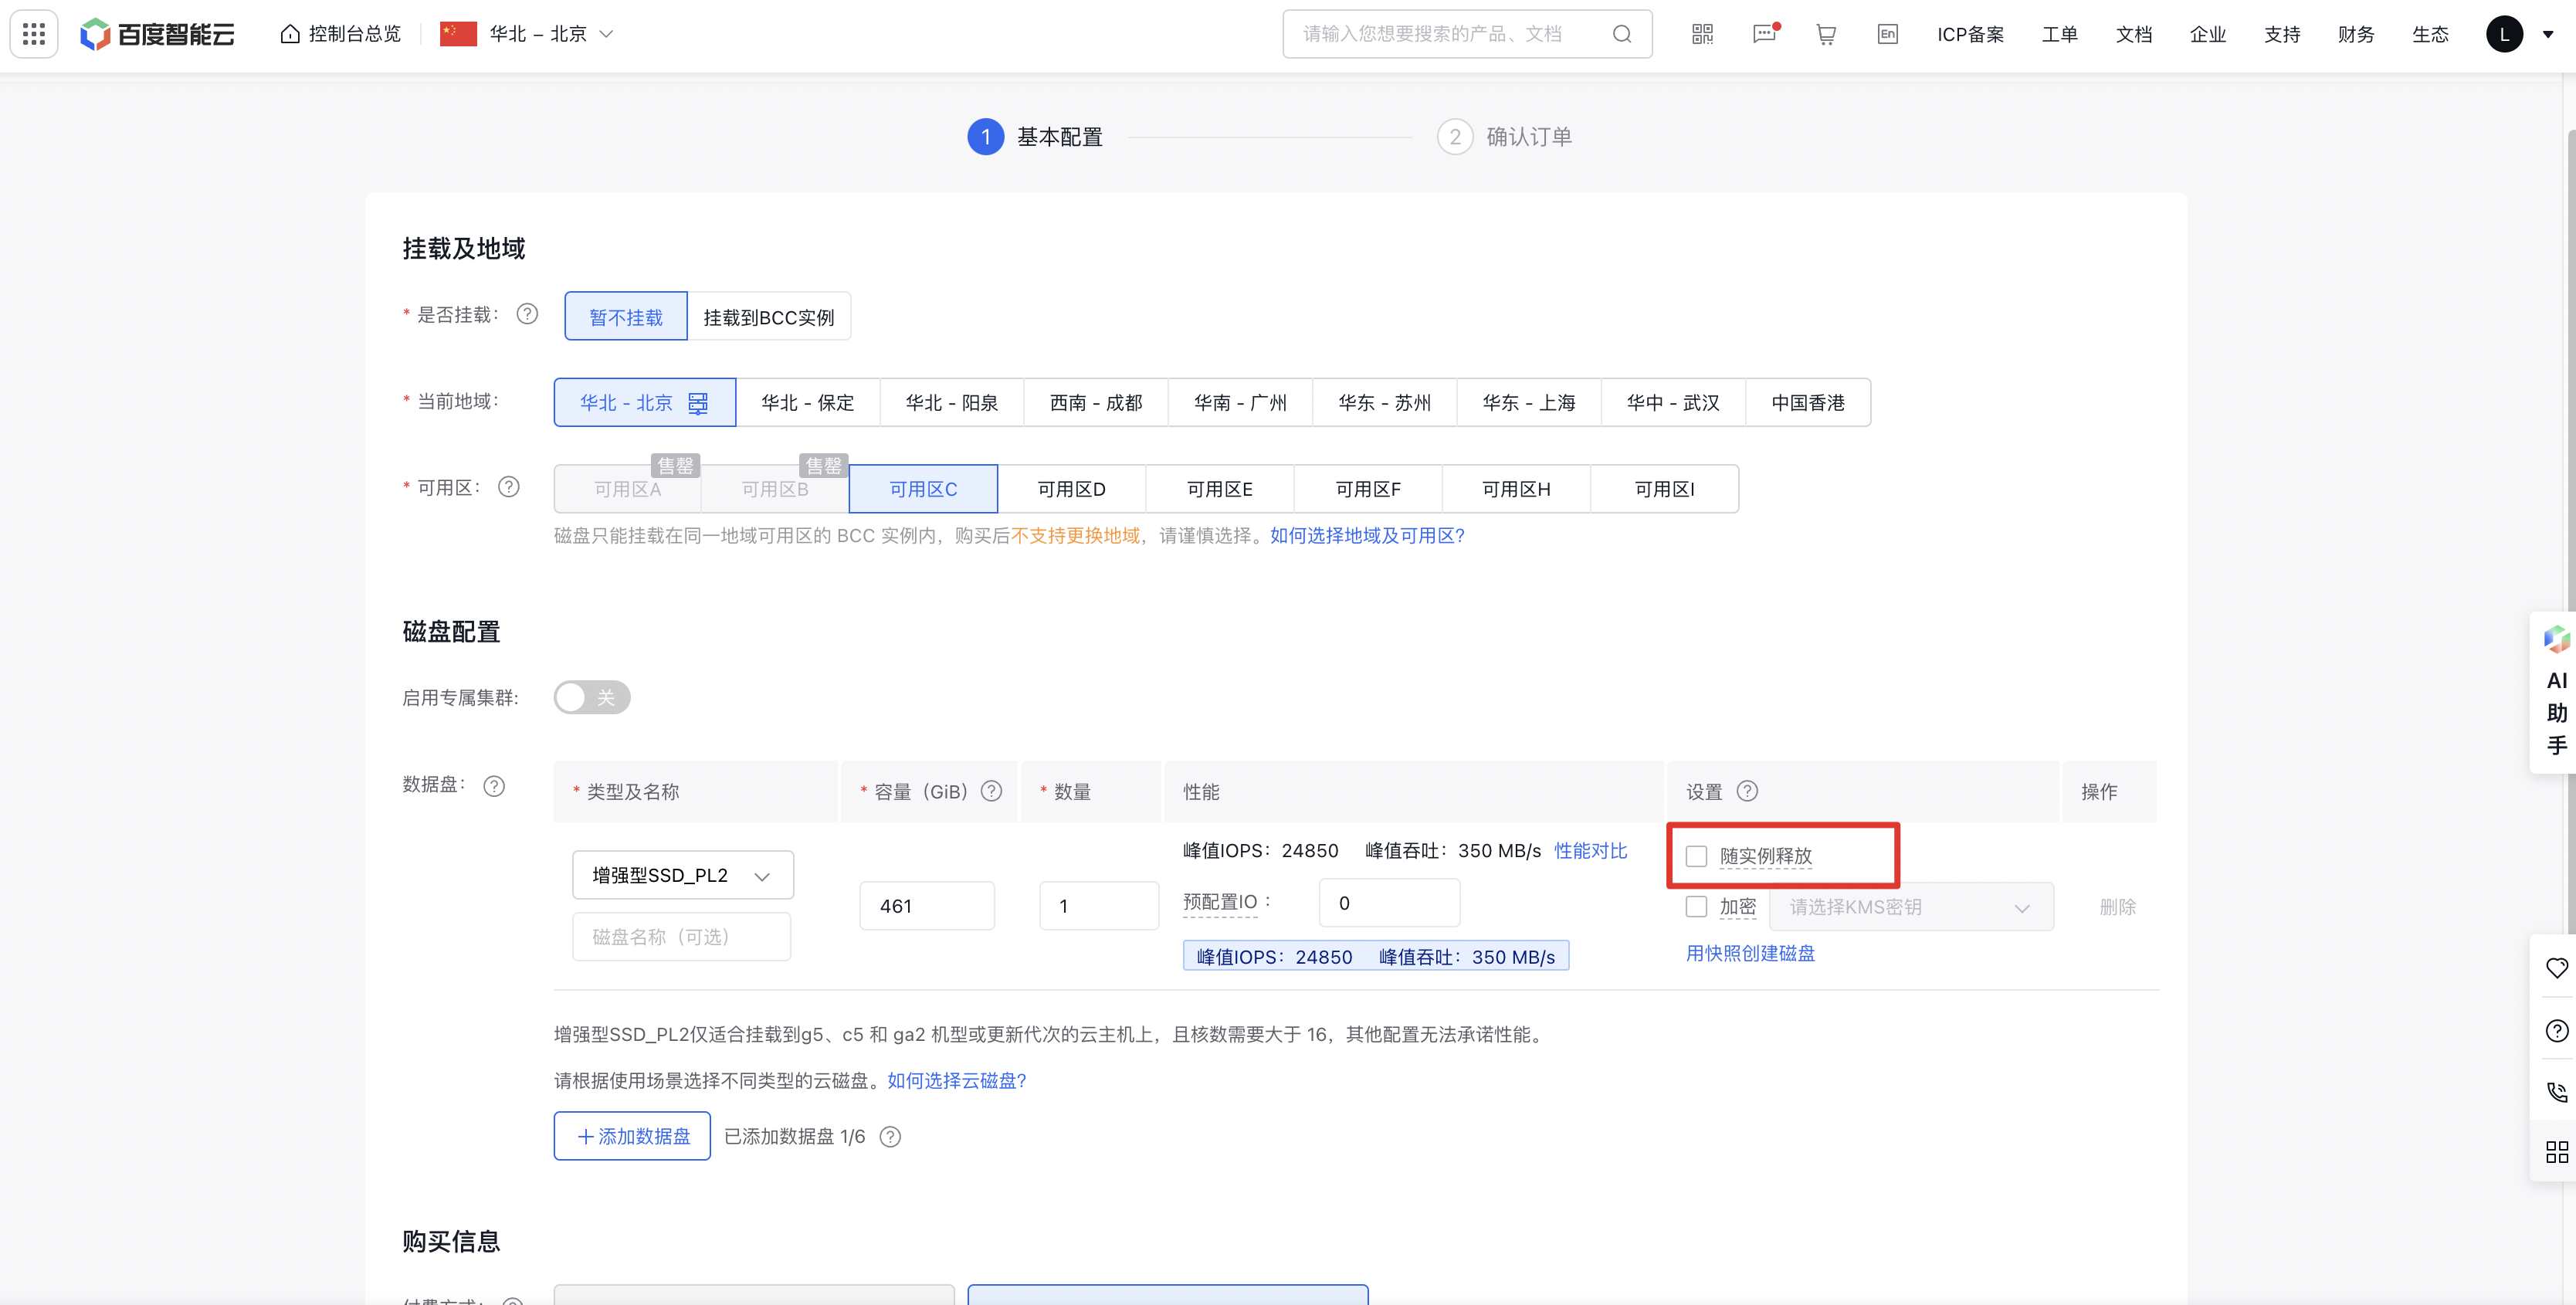The height and width of the screenshot is (1305, 2576).
Task: Click the 添加数据盘 button
Action: (x=632, y=1136)
